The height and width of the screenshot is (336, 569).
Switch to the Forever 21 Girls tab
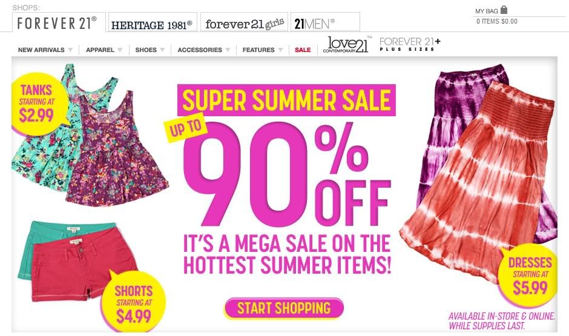(244, 22)
